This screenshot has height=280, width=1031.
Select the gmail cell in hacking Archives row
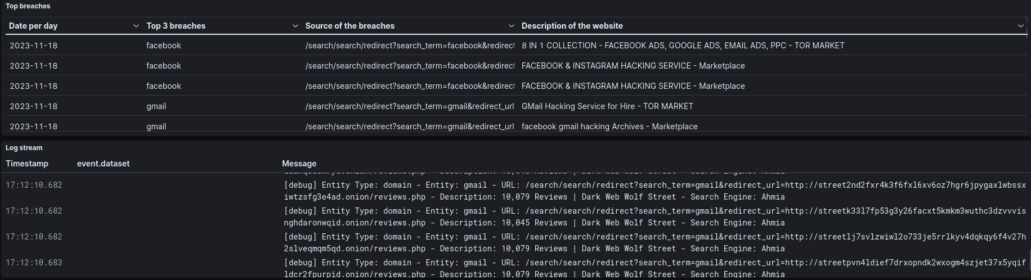click(156, 127)
